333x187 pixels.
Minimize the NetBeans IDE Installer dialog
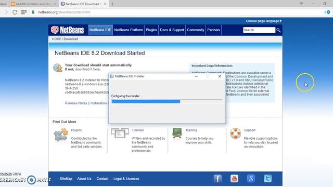tap(196, 76)
